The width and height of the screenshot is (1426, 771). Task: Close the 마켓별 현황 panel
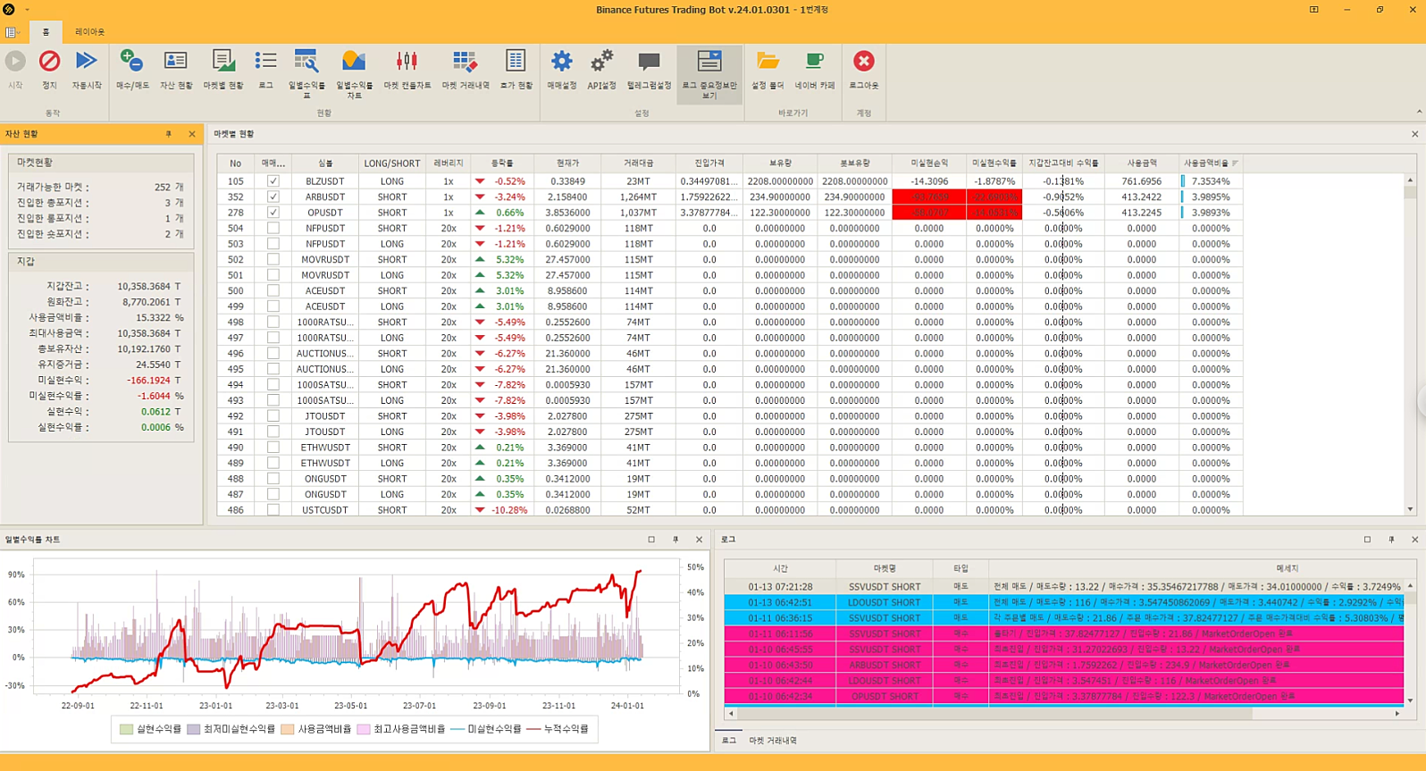(1414, 134)
